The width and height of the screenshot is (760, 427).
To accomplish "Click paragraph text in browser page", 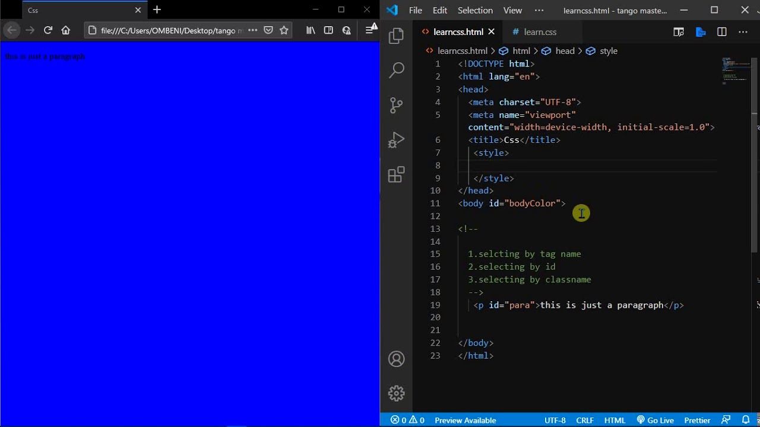I will [x=45, y=56].
